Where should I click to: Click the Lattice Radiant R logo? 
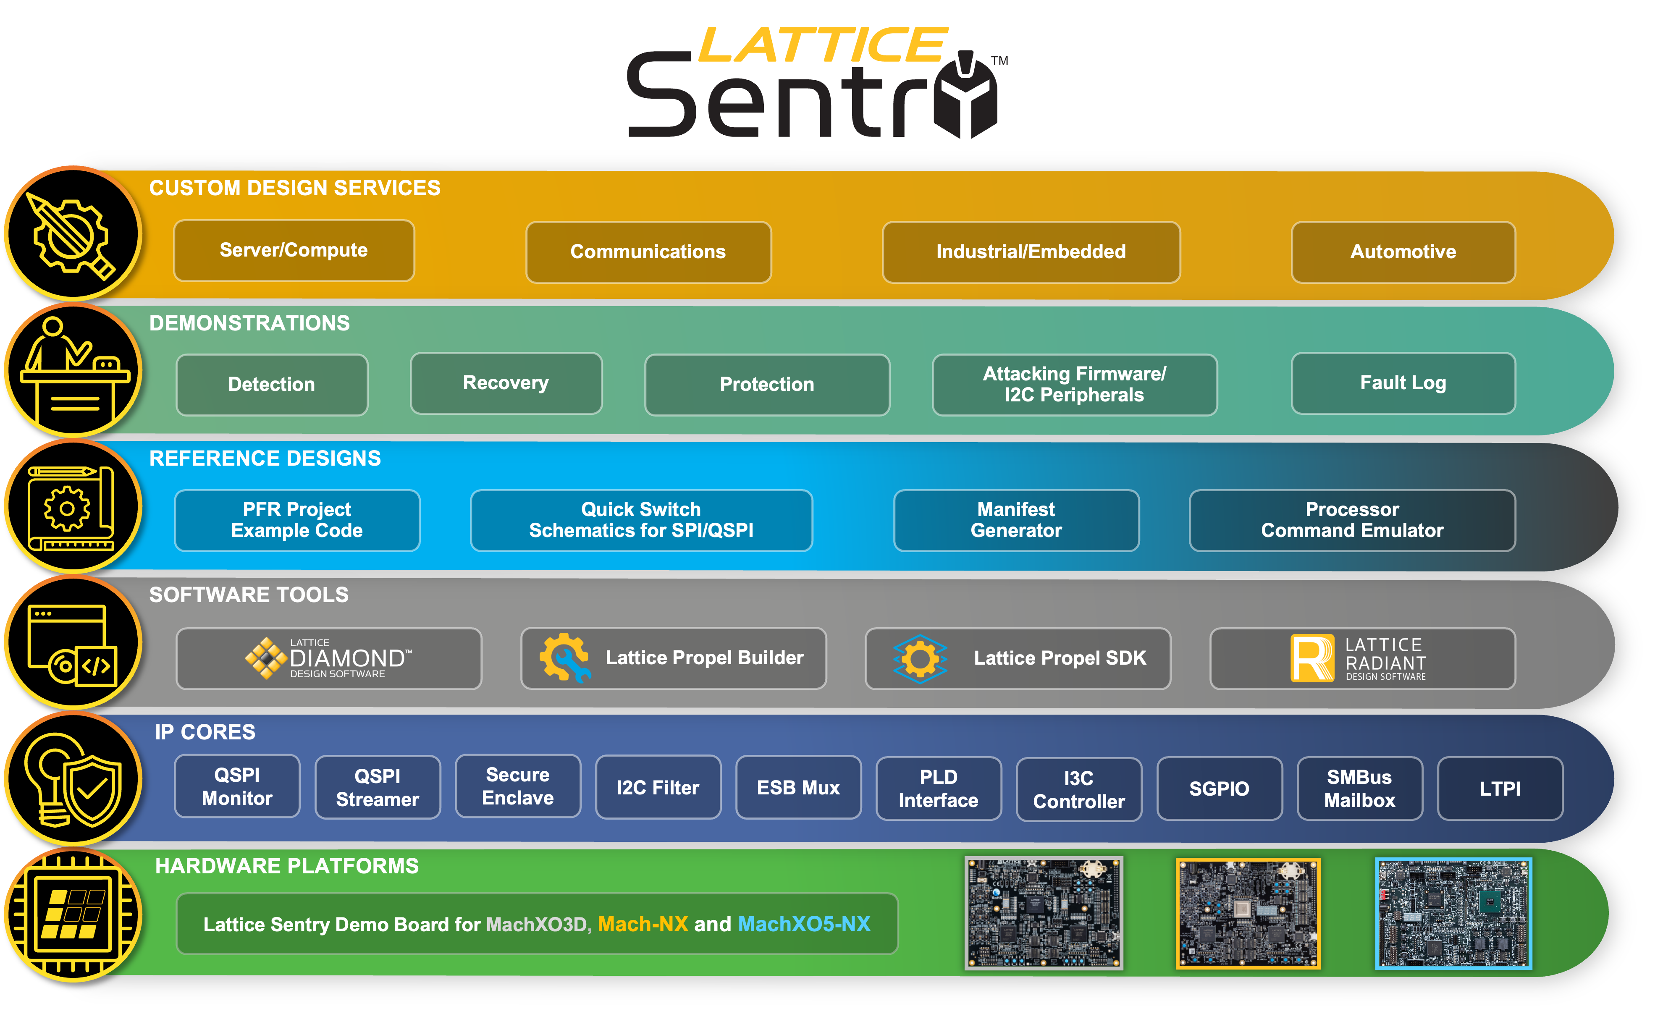1312,658
